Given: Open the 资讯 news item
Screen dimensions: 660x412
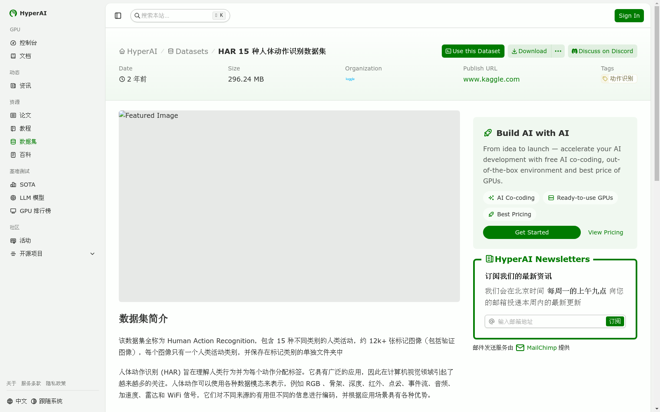Looking at the screenshot, I should 53,86.
